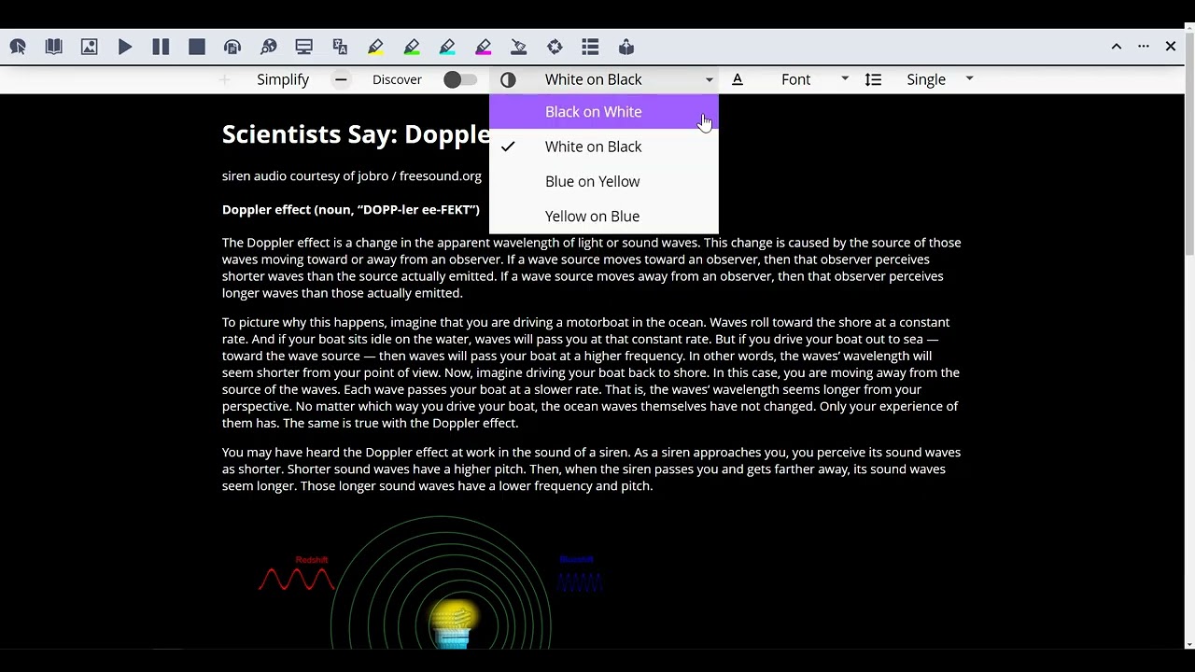
Task: Open the Single line spacing dropdown
Action: pyautogui.click(x=939, y=79)
